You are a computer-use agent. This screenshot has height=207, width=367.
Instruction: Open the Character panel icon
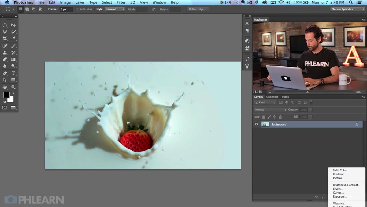click(247, 24)
